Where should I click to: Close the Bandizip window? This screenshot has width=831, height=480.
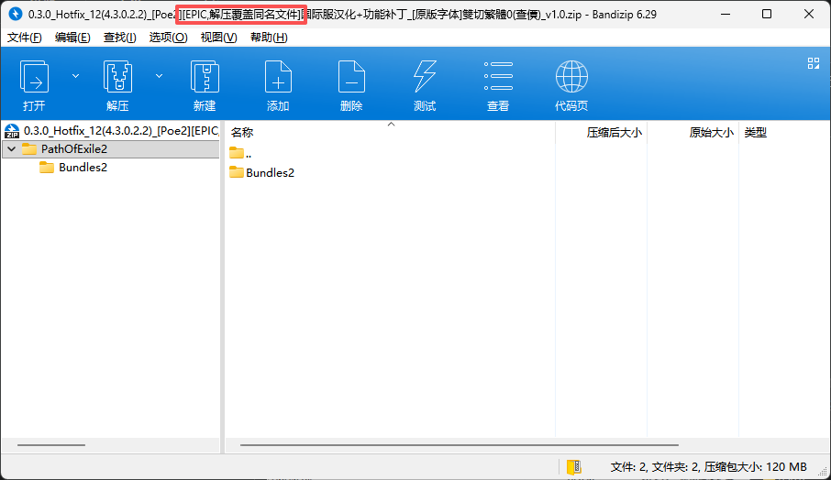click(x=809, y=14)
